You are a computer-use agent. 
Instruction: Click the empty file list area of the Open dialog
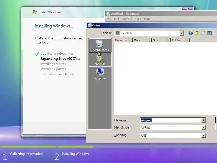tap(165, 78)
